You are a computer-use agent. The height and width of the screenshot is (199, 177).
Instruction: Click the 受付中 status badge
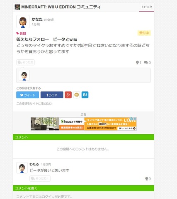point(144,33)
